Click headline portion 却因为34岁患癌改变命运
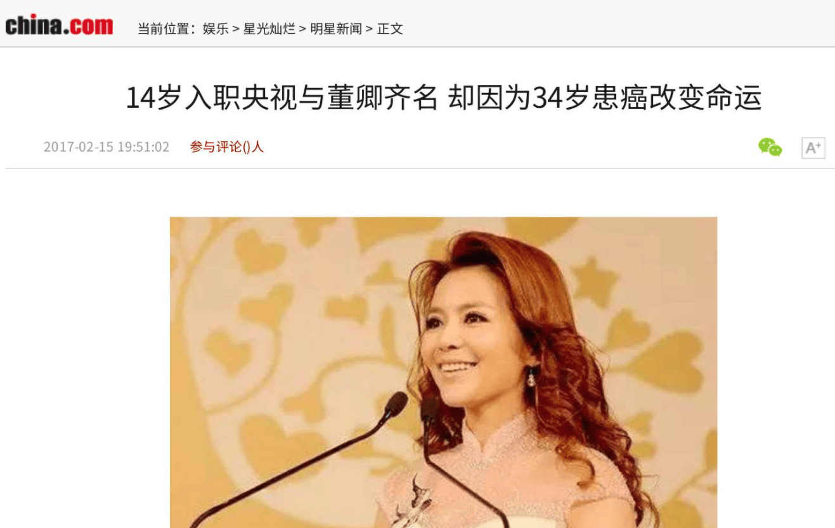 [x=605, y=98]
